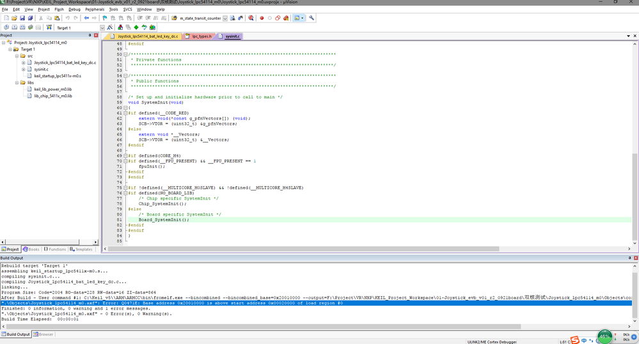Click the Sogou input method icon in the system tray
The width and height of the screenshot is (639, 344).
574,340
